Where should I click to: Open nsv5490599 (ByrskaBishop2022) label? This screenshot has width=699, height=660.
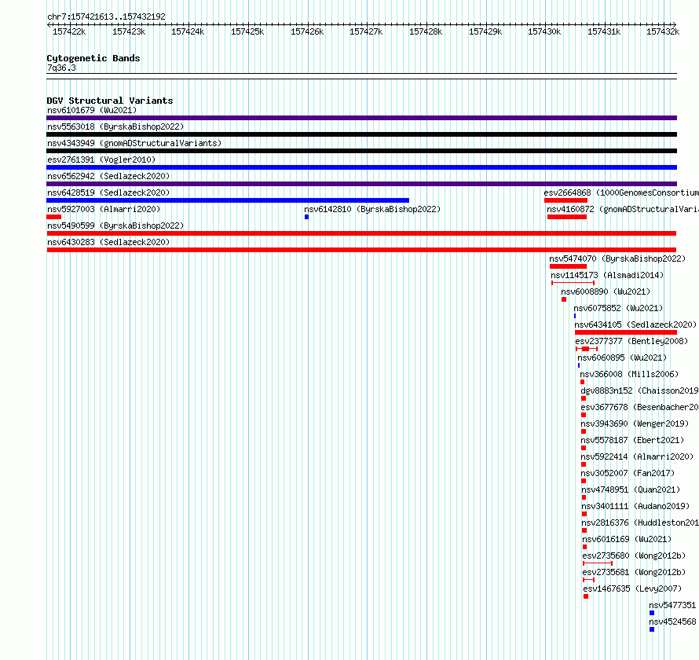click(115, 225)
